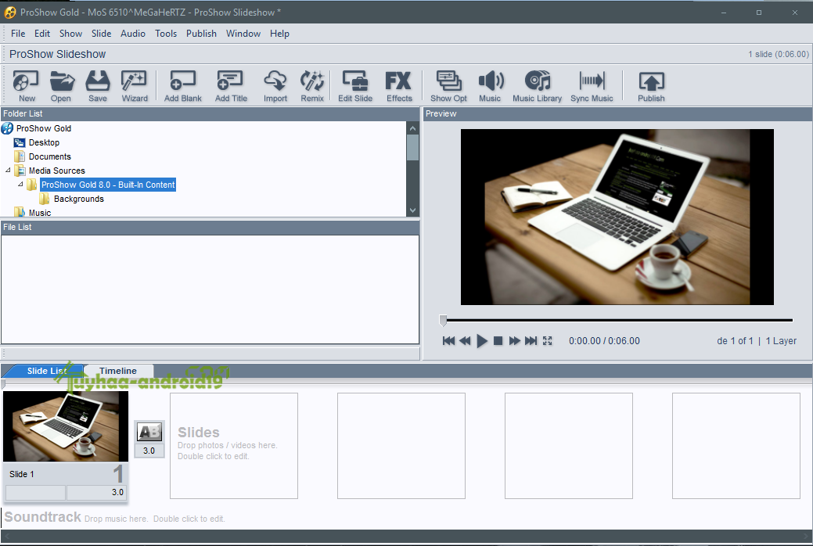
Task: Stop the preview playback
Action: point(498,341)
